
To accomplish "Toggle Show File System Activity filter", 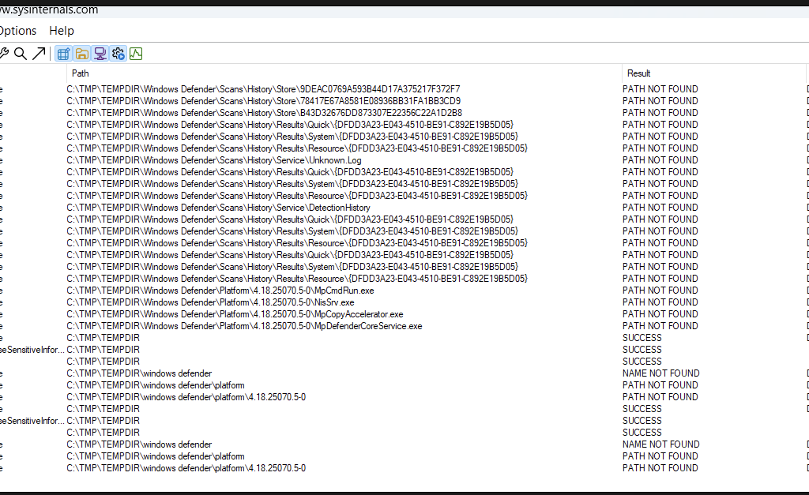I will 82,54.
